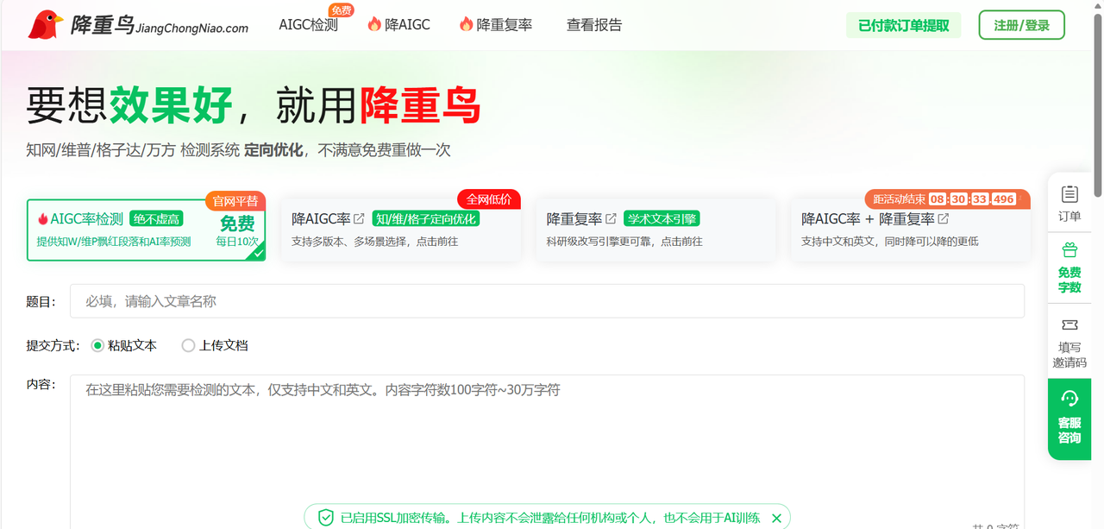The height and width of the screenshot is (529, 1104).
Task: Click in the 题目 article title field
Action: point(547,301)
